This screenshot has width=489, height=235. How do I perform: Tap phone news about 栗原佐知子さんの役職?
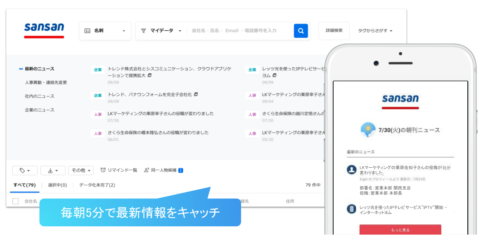[405, 170]
